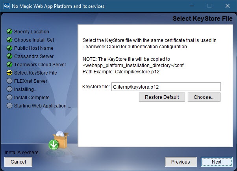Select the Starting Web Application step label
Screen dimensions: 237x171
43,106
